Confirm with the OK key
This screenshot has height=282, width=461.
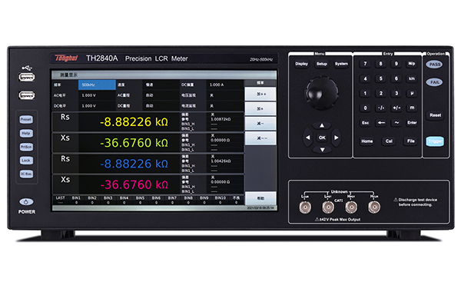322,138
